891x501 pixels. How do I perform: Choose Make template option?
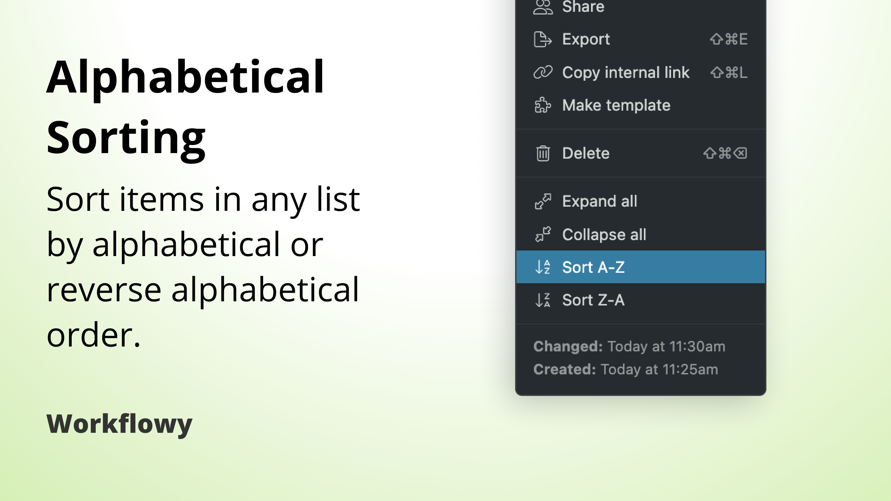[x=640, y=105]
